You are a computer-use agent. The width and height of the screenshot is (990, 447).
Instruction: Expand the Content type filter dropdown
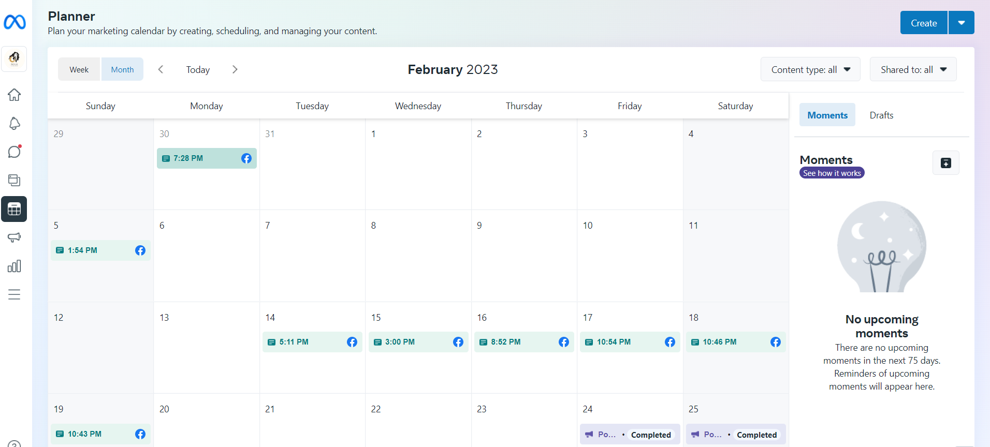coord(810,69)
